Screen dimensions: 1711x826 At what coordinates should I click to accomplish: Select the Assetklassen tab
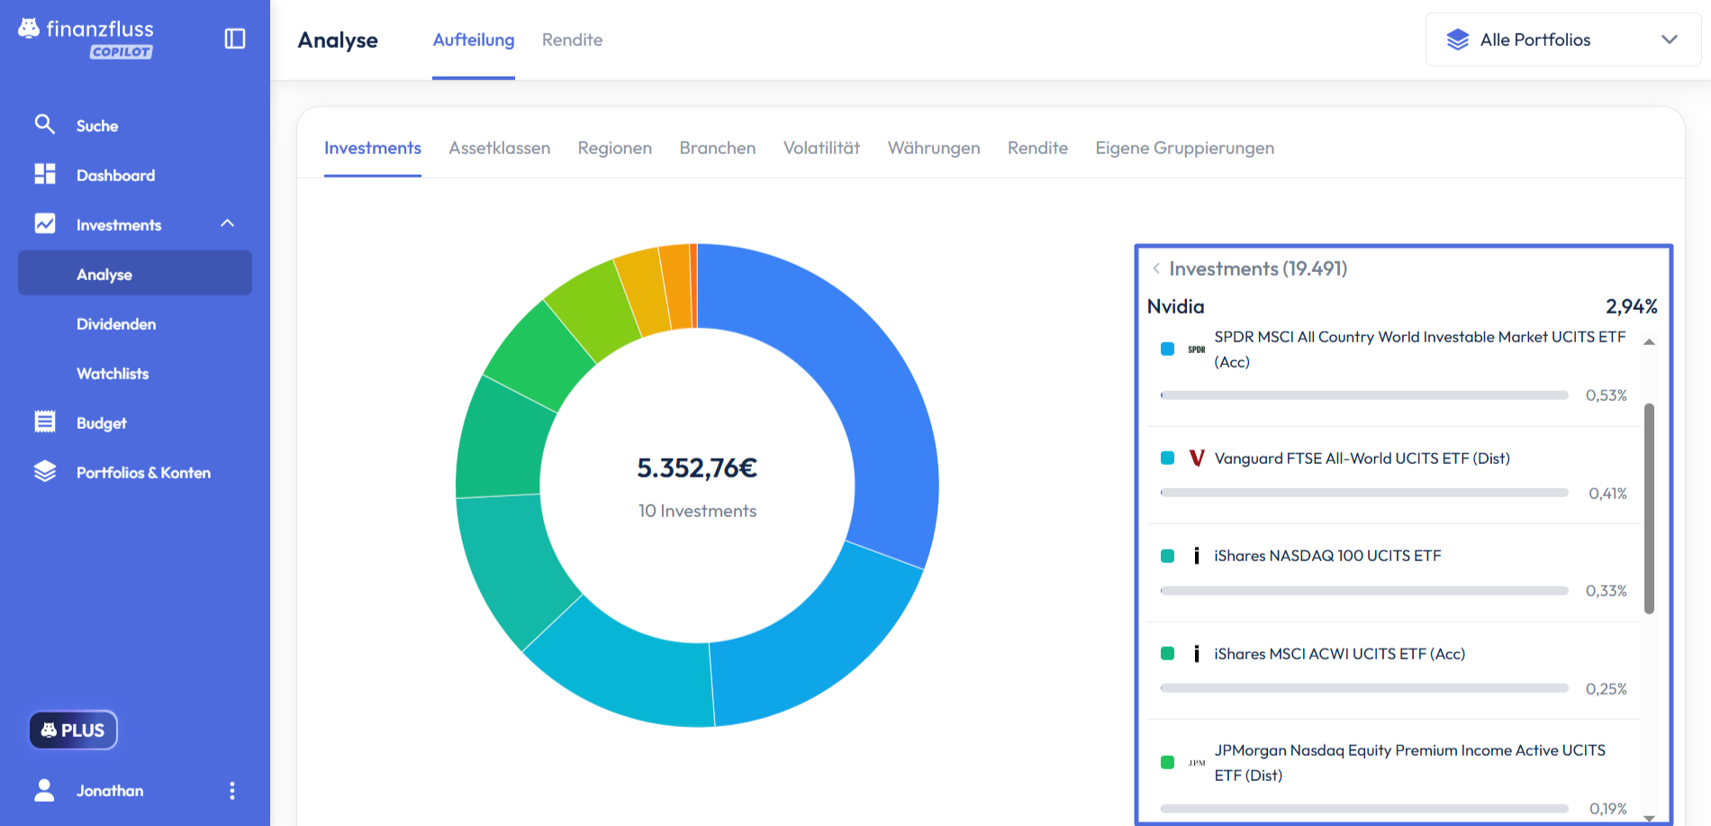tap(499, 148)
